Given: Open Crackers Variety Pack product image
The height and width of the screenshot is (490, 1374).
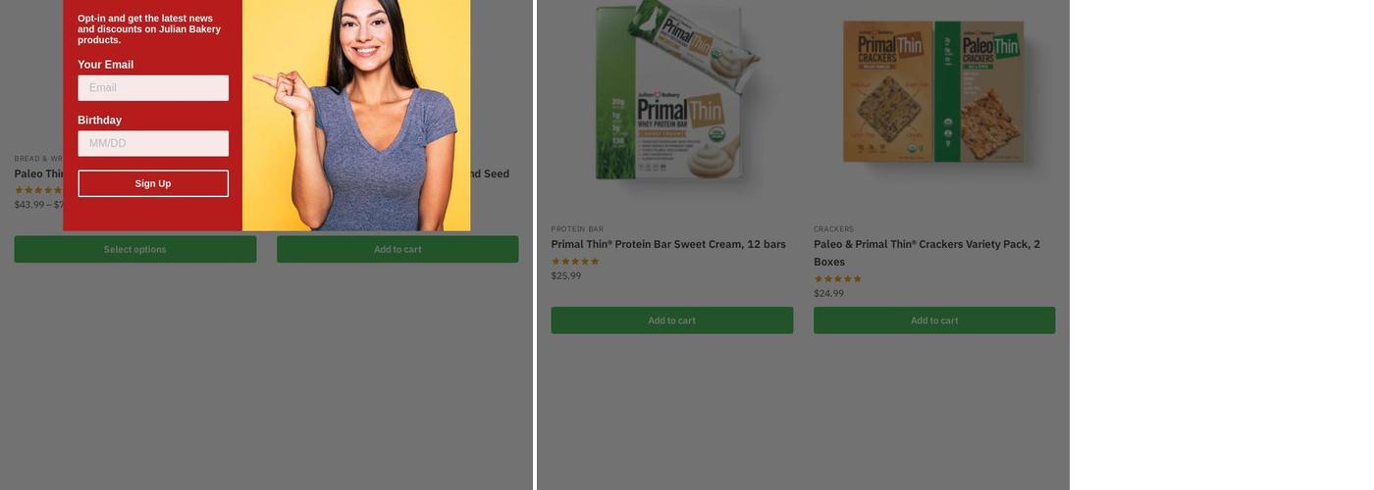Looking at the screenshot, I should [x=934, y=93].
